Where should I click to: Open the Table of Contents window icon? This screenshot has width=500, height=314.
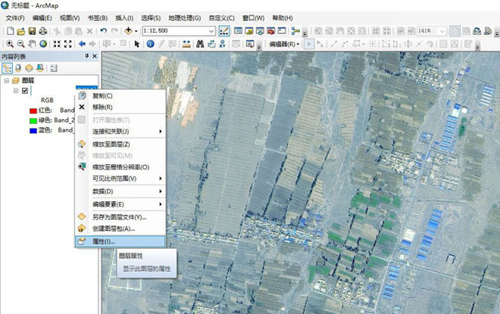coord(238,31)
